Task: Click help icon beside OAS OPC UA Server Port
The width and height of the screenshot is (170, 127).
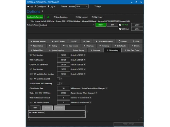Action: click(x=85, y=65)
